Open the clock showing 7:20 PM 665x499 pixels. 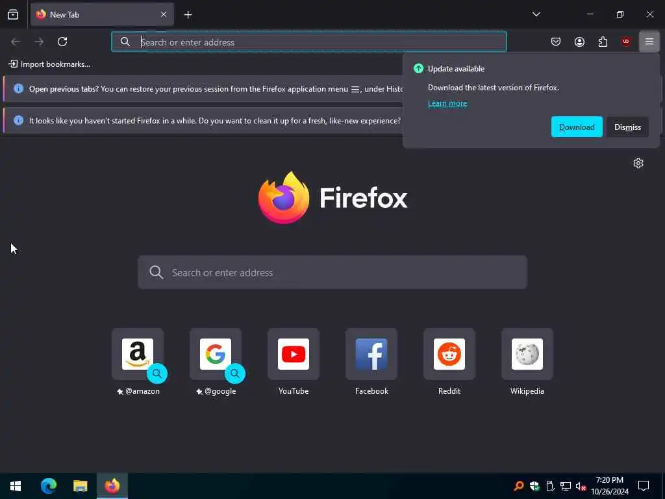tap(609, 486)
